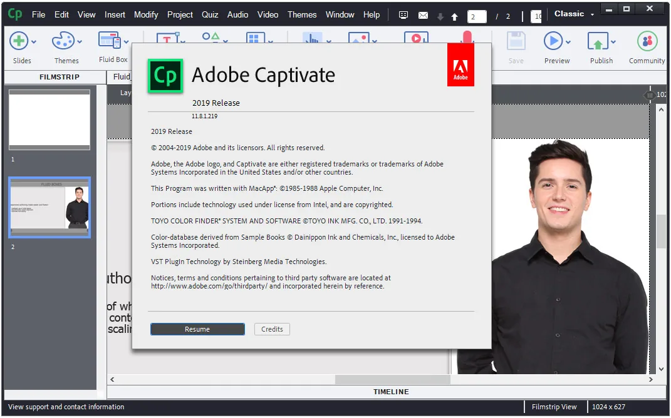Expand the Preview dropdown arrow

[x=568, y=42]
